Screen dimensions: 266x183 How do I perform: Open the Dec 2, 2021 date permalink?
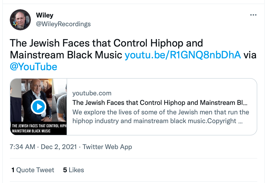click(x=59, y=147)
